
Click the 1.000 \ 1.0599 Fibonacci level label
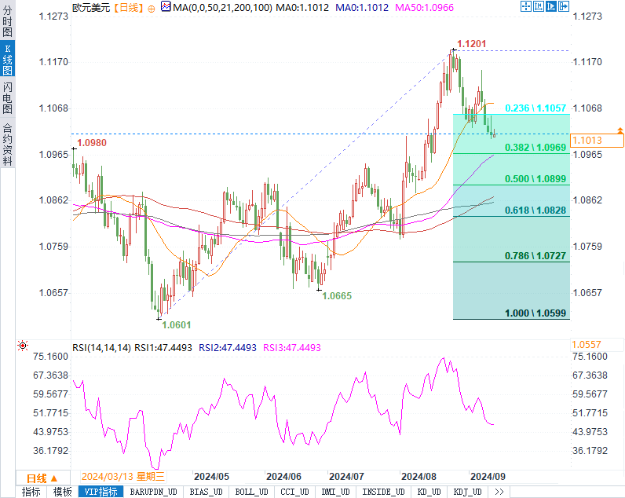click(x=535, y=313)
